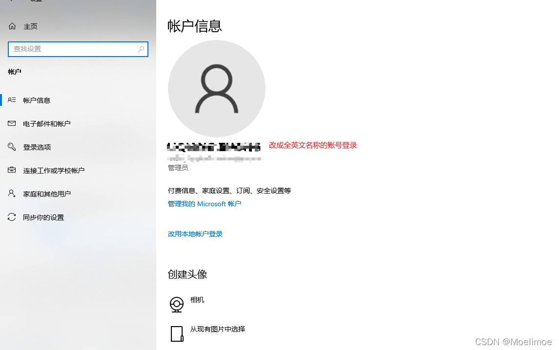Click the home icon next to 主页
The height and width of the screenshot is (350, 559).
(12, 26)
